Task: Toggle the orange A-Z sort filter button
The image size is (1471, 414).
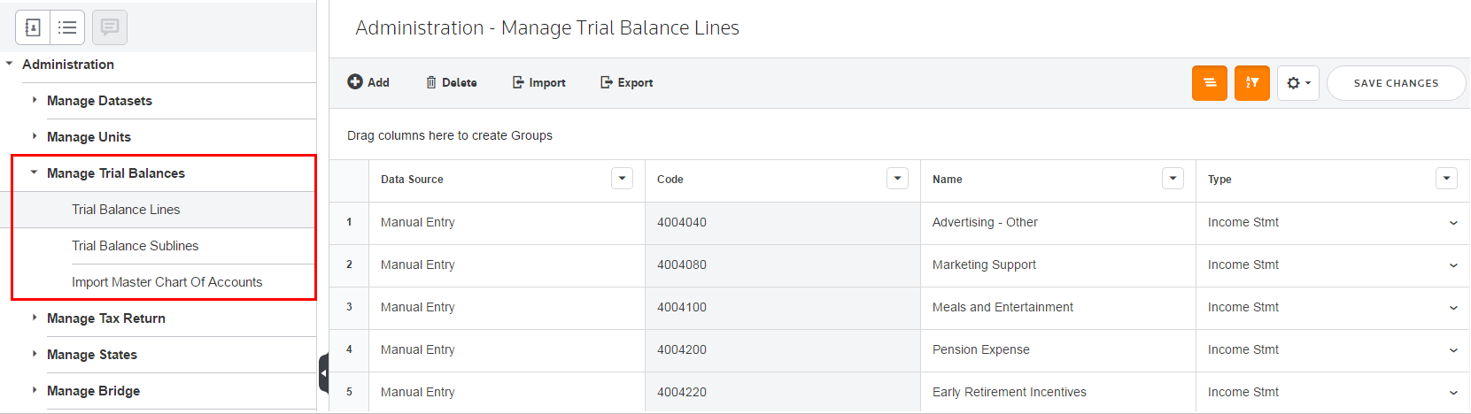Action: [x=1251, y=83]
